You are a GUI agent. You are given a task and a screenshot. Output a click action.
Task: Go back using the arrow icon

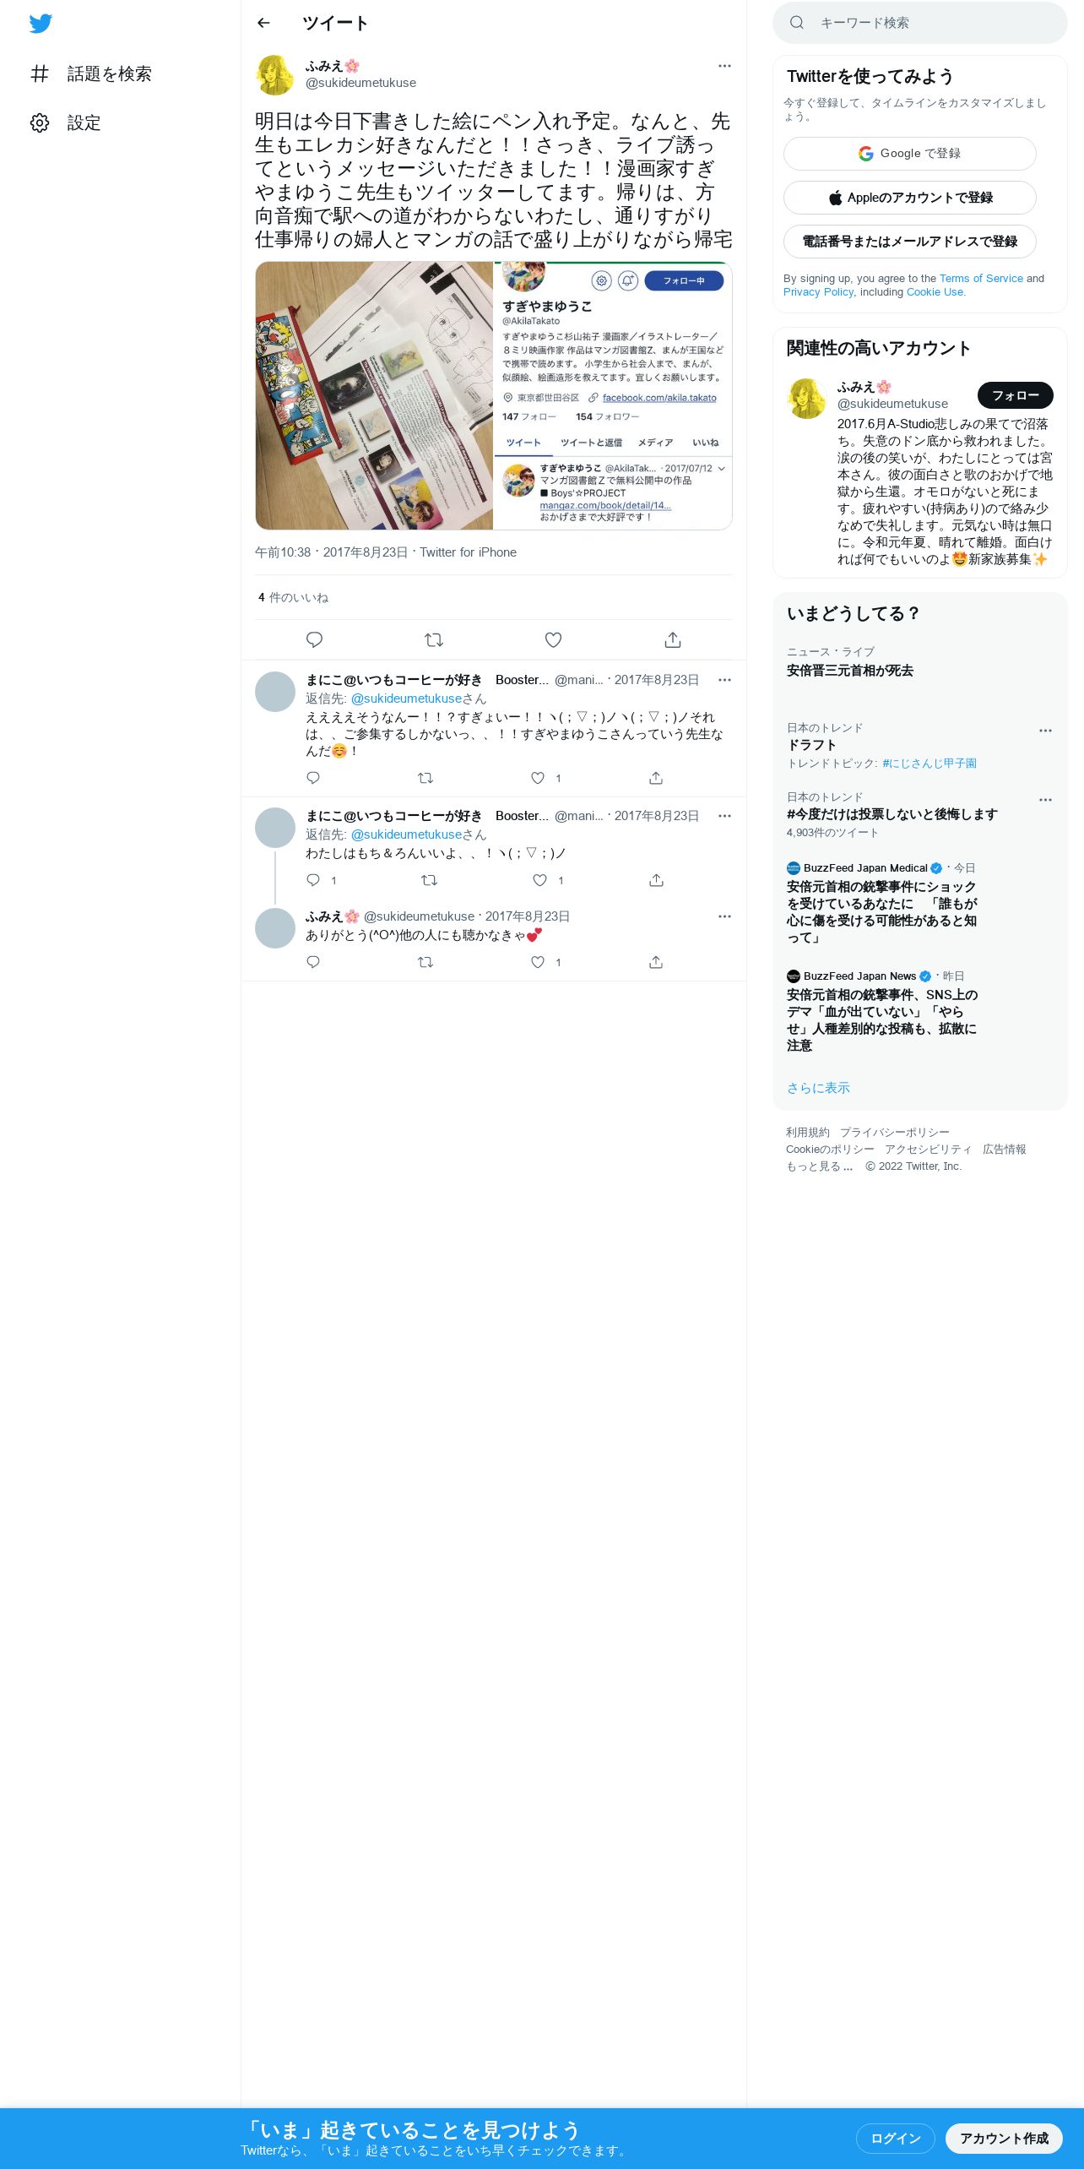pos(263,23)
